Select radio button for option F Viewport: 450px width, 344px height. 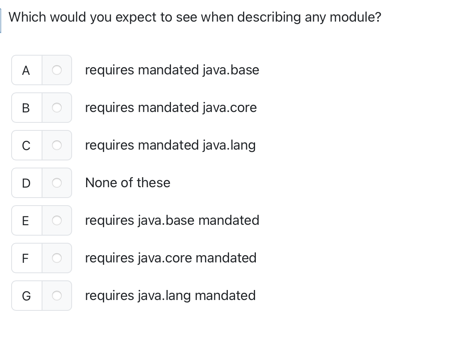click(56, 258)
